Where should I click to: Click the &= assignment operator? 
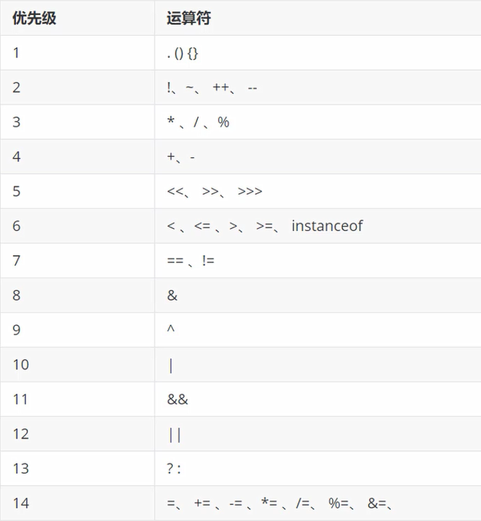coord(377,504)
